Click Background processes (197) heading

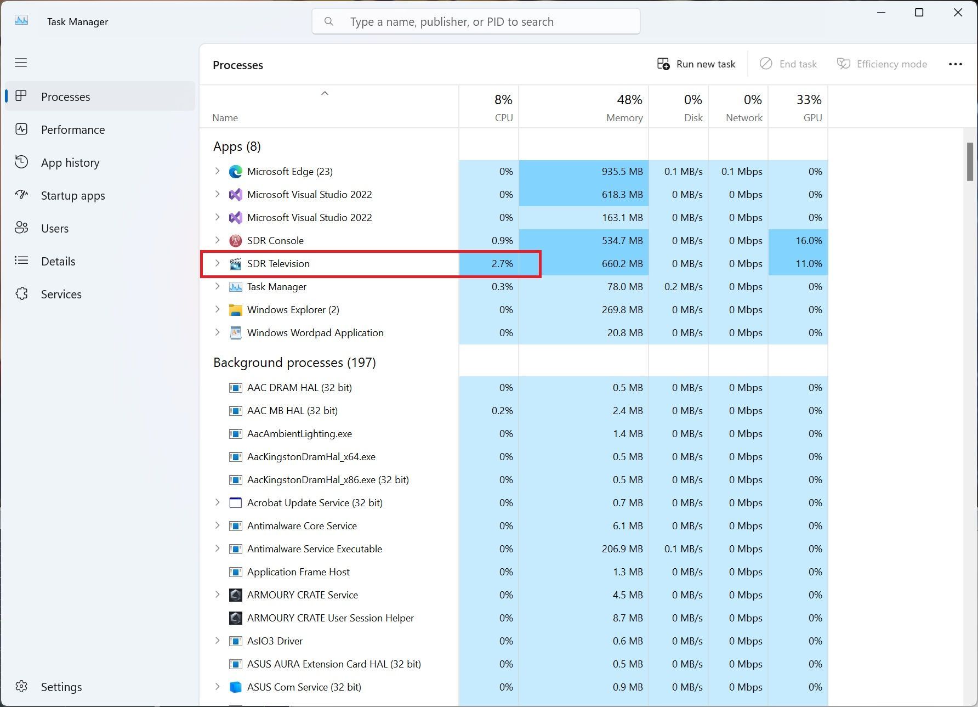click(x=294, y=363)
